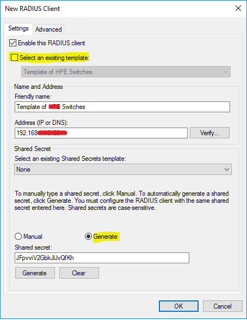Open the Template of HPE Switches dropdown

[126, 72]
